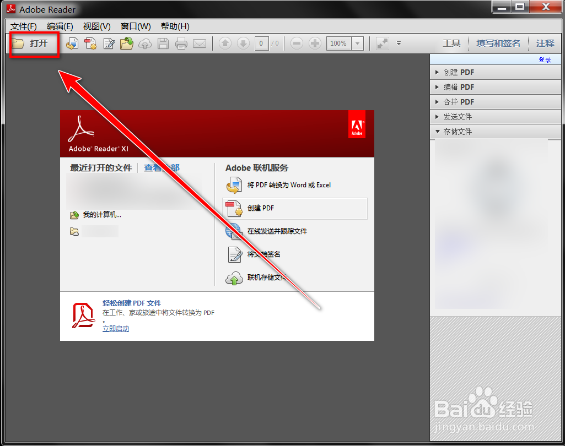Click 在线发送并跟踪文件 option

tap(277, 231)
